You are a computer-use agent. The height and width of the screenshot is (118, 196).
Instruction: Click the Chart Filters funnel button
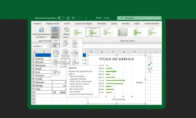tap(150, 70)
